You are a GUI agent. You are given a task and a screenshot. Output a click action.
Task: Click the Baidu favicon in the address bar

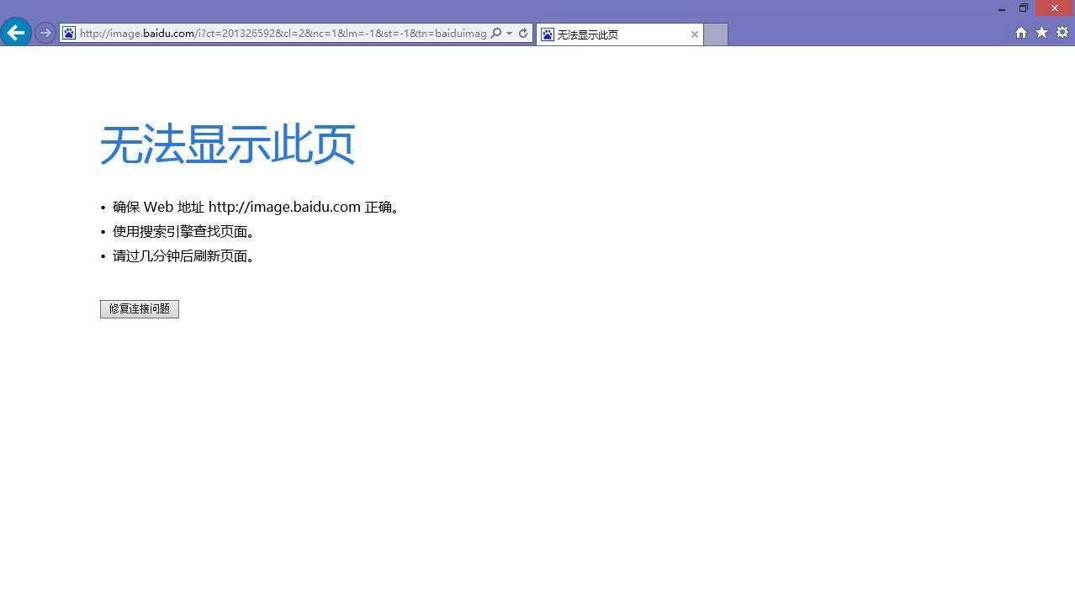[68, 34]
